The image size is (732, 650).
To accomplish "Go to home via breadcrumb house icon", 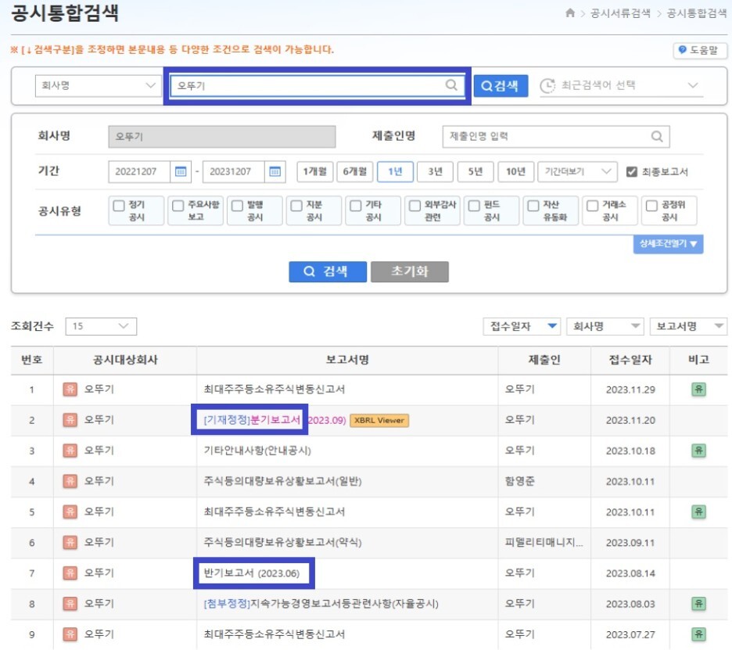I will (x=569, y=13).
